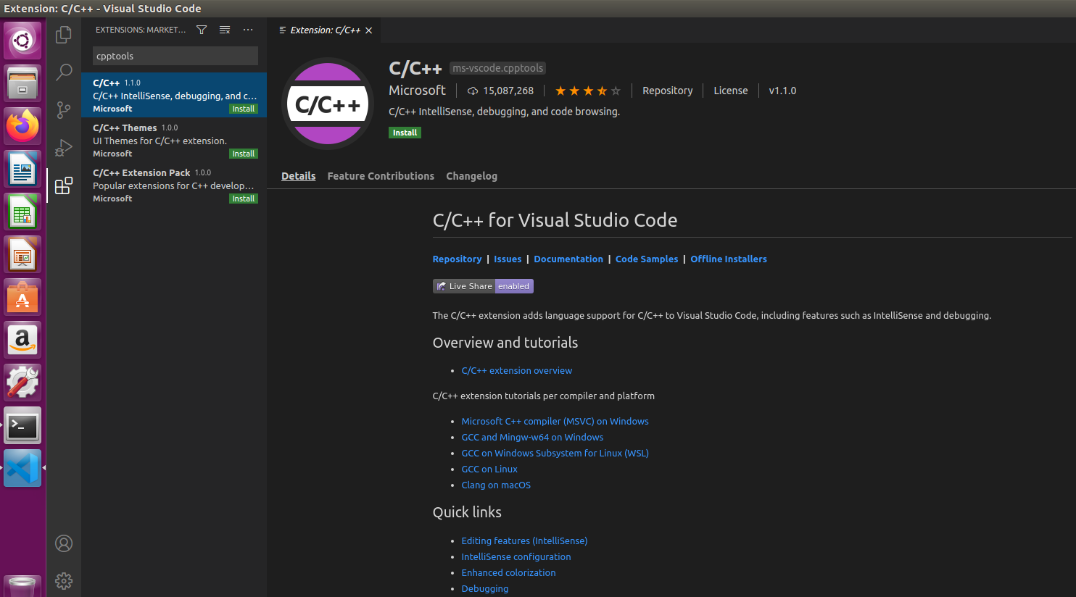This screenshot has height=597, width=1076.
Task: Click the ms-vscode.cpptools identifier
Action: pyautogui.click(x=497, y=68)
